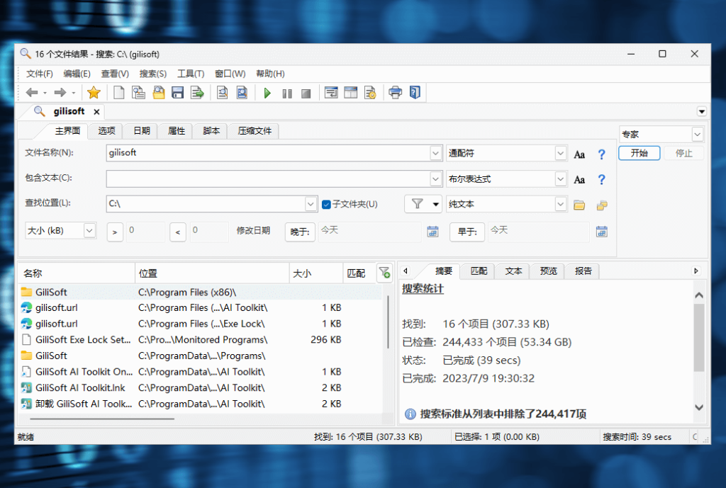Click the 开始 start button
This screenshot has height=488, width=726.
pyautogui.click(x=639, y=153)
